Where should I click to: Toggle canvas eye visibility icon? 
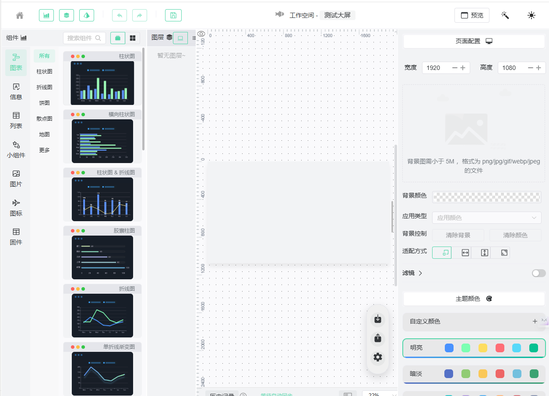(x=201, y=34)
